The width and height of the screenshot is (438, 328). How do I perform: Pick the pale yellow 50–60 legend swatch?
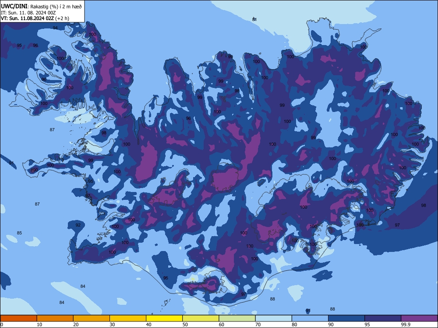click(x=201, y=318)
